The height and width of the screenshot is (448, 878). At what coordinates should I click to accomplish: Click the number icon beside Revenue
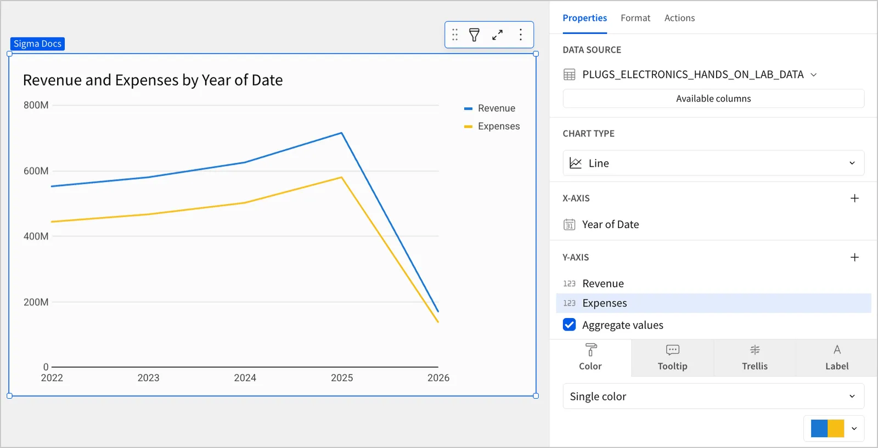click(570, 283)
